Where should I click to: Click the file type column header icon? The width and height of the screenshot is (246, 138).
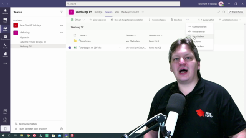[75, 35]
